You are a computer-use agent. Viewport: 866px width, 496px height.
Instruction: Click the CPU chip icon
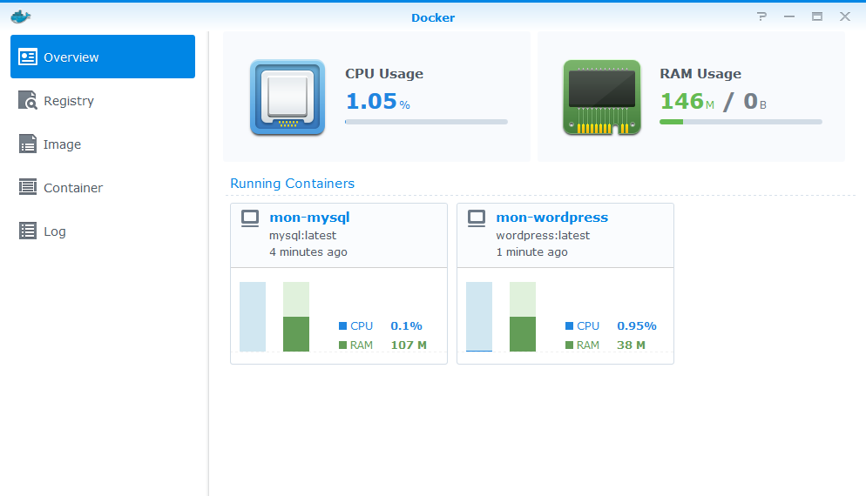287,97
